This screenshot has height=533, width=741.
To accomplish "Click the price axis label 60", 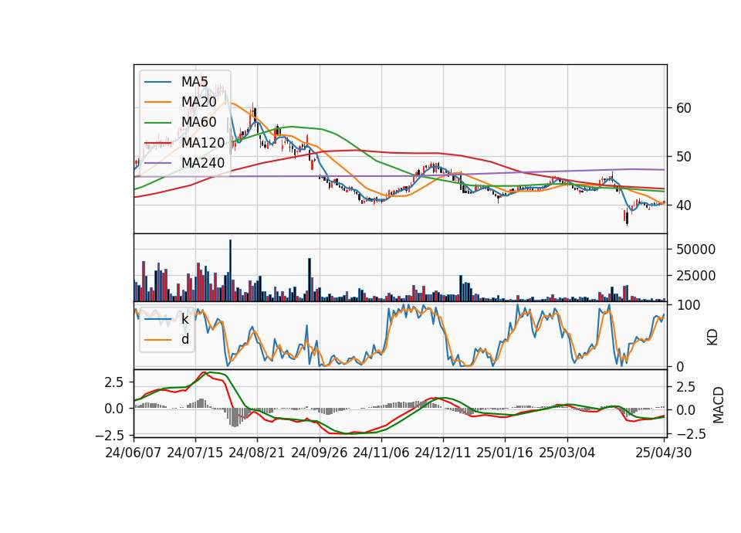I will [684, 108].
